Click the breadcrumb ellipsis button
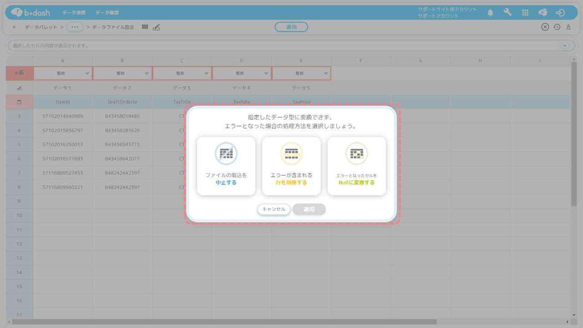This screenshot has width=583, height=328. pos(75,27)
